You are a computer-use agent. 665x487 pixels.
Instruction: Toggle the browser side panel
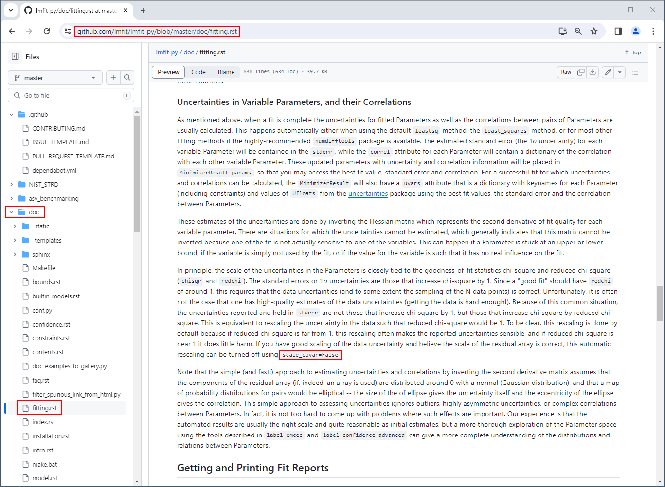(x=618, y=31)
